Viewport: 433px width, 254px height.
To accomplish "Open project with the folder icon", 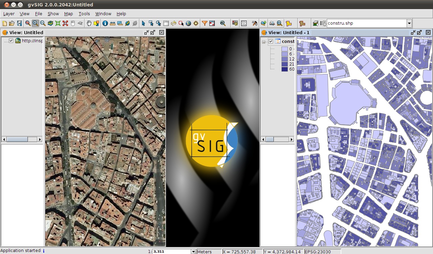I will [12, 23].
